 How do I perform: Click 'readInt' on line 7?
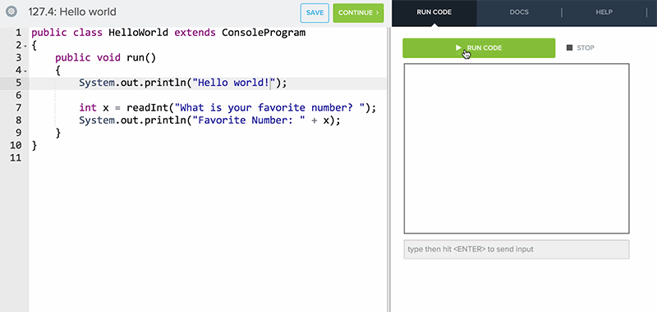coord(148,108)
